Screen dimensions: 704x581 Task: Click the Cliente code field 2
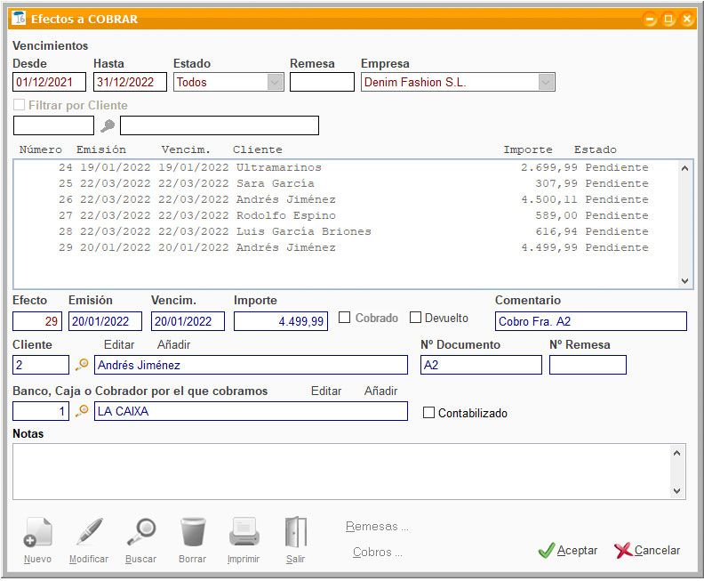[x=41, y=365]
